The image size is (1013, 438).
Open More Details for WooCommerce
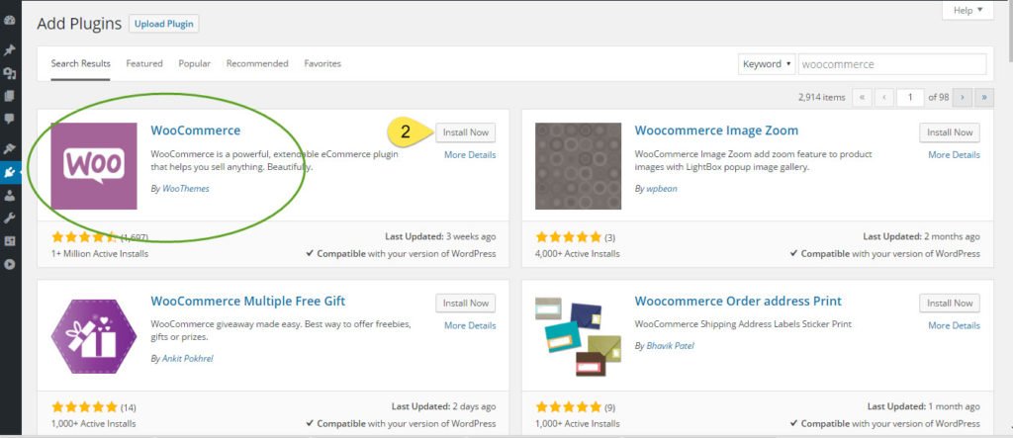[470, 155]
